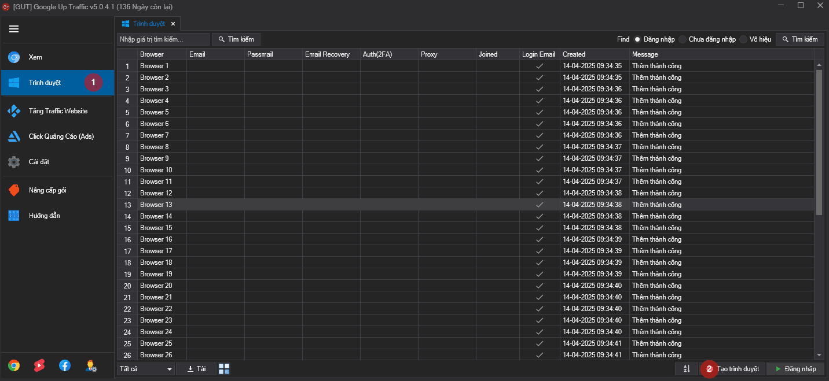
Task: Click the support user icon at sidebar bottom
Action: 91,365
